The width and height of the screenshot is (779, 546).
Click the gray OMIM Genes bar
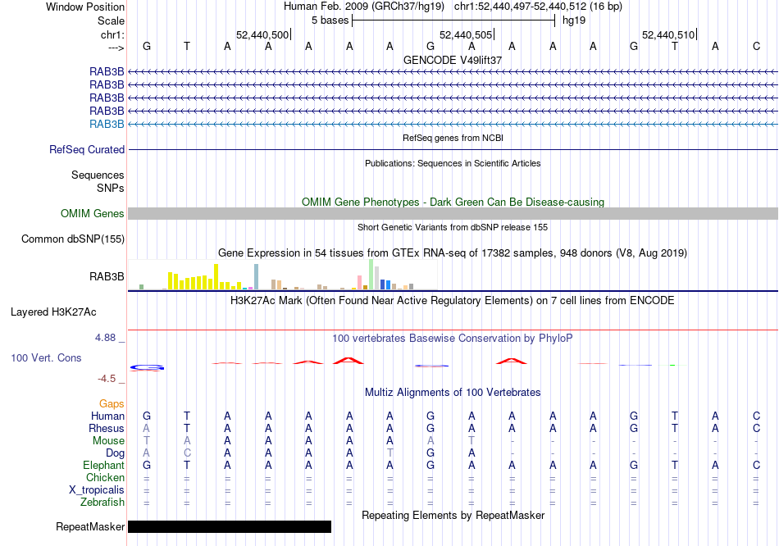(453, 214)
